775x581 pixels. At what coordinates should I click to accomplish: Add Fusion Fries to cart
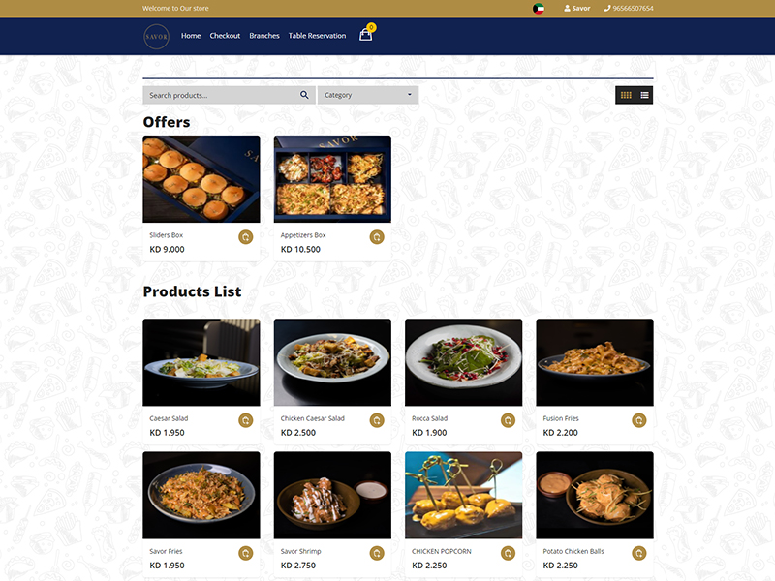tap(639, 420)
